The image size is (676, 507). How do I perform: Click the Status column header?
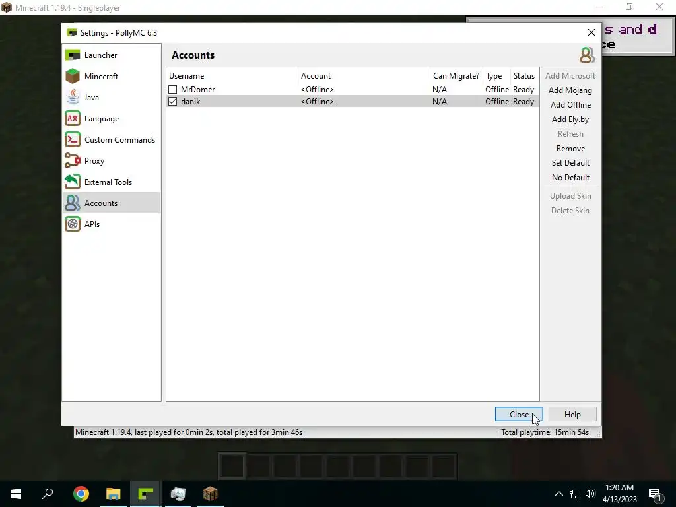pyautogui.click(x=525, y=76)
